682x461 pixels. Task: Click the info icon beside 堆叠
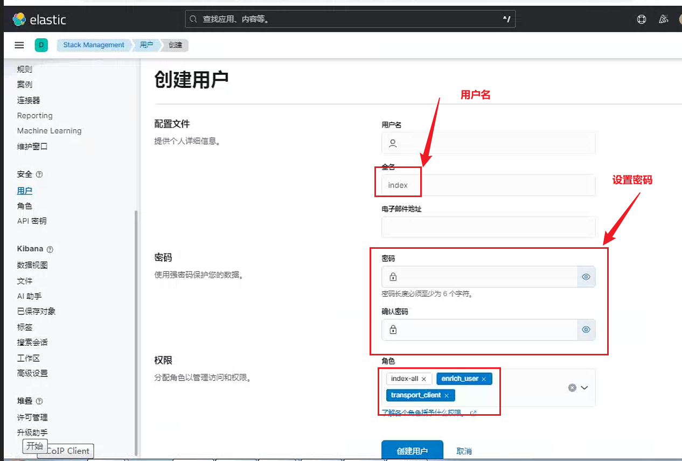click(x=39, y=401)
